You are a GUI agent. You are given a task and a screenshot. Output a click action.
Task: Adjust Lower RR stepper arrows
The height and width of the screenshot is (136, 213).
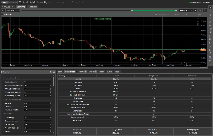pos(50,107)
